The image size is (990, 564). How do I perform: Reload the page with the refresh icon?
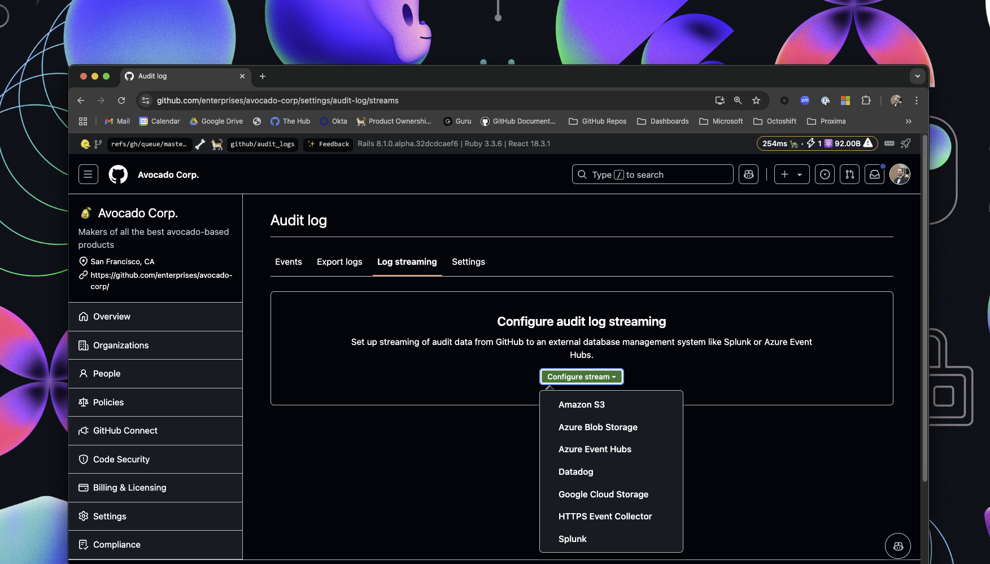[121, 100]
